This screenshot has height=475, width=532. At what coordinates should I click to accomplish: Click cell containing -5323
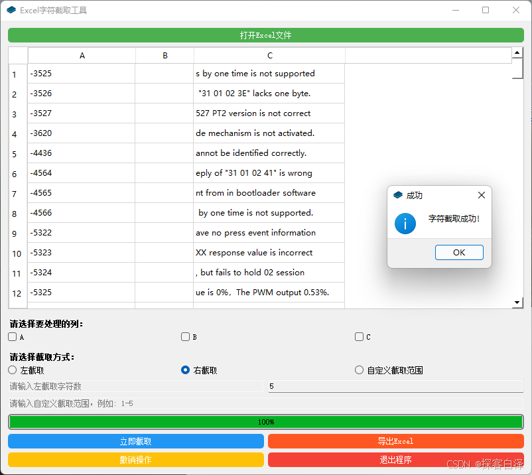(x=82, y=253)
